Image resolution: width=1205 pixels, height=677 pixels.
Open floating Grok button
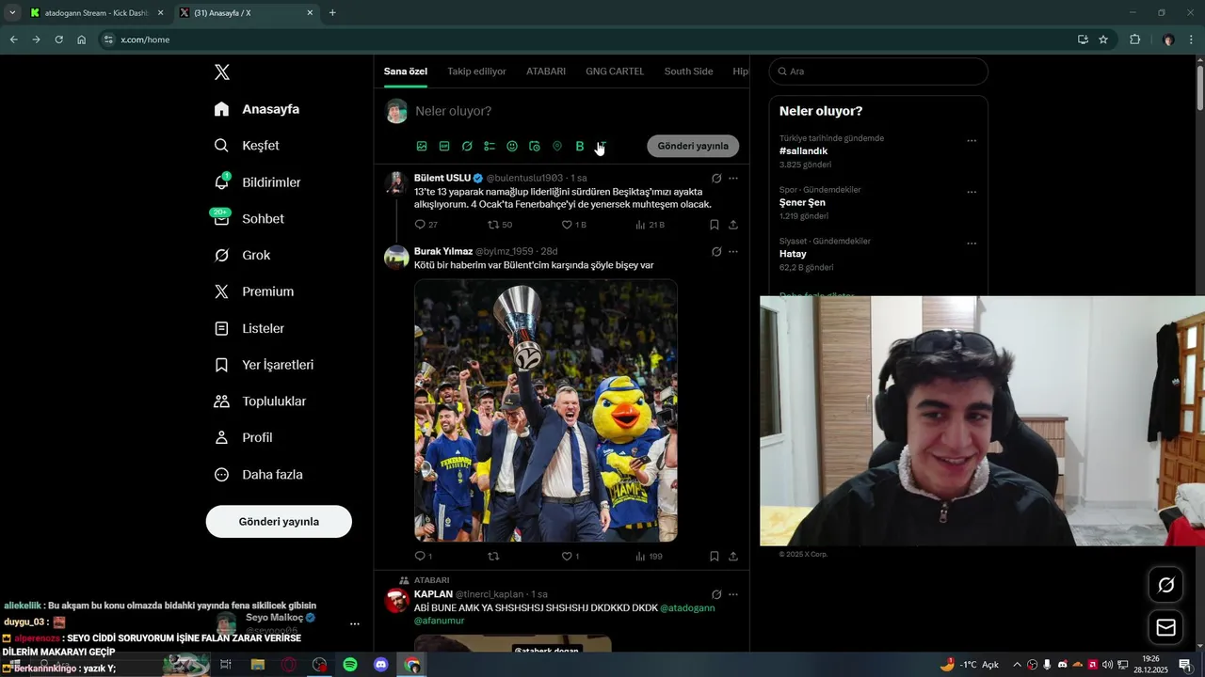tap(1165, 585)
